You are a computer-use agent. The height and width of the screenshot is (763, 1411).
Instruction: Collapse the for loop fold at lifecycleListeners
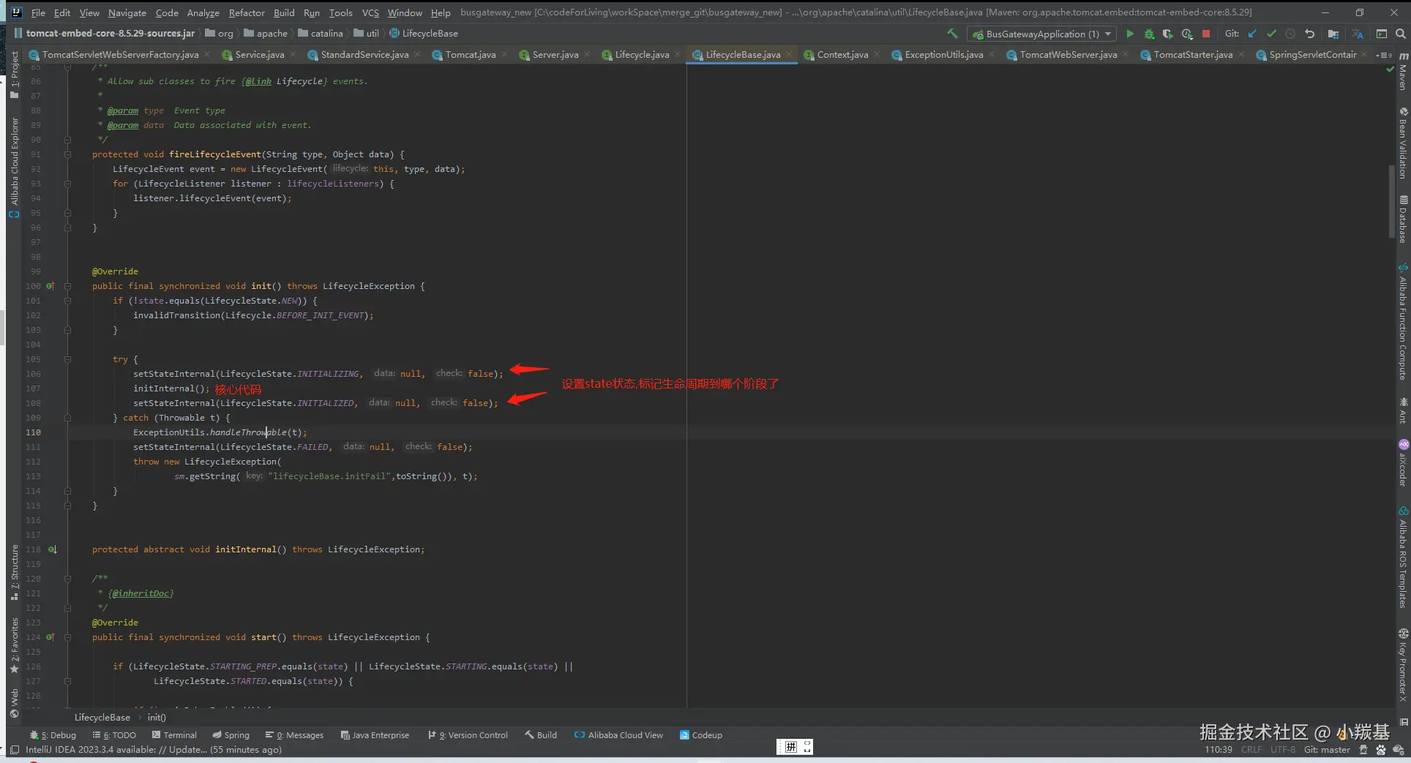pyautogui.click(x=67, y=184)
